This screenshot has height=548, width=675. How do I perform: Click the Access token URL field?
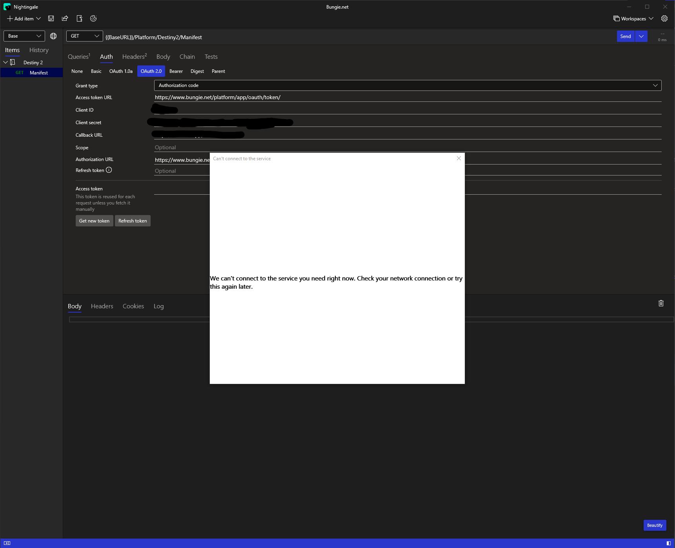pos(408,97)
